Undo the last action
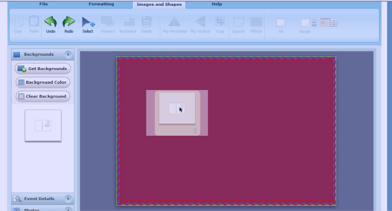 51,25
